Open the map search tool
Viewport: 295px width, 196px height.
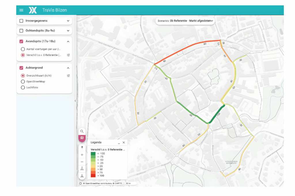82,131
